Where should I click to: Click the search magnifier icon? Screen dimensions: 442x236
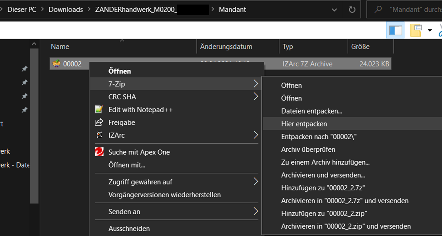378,9
